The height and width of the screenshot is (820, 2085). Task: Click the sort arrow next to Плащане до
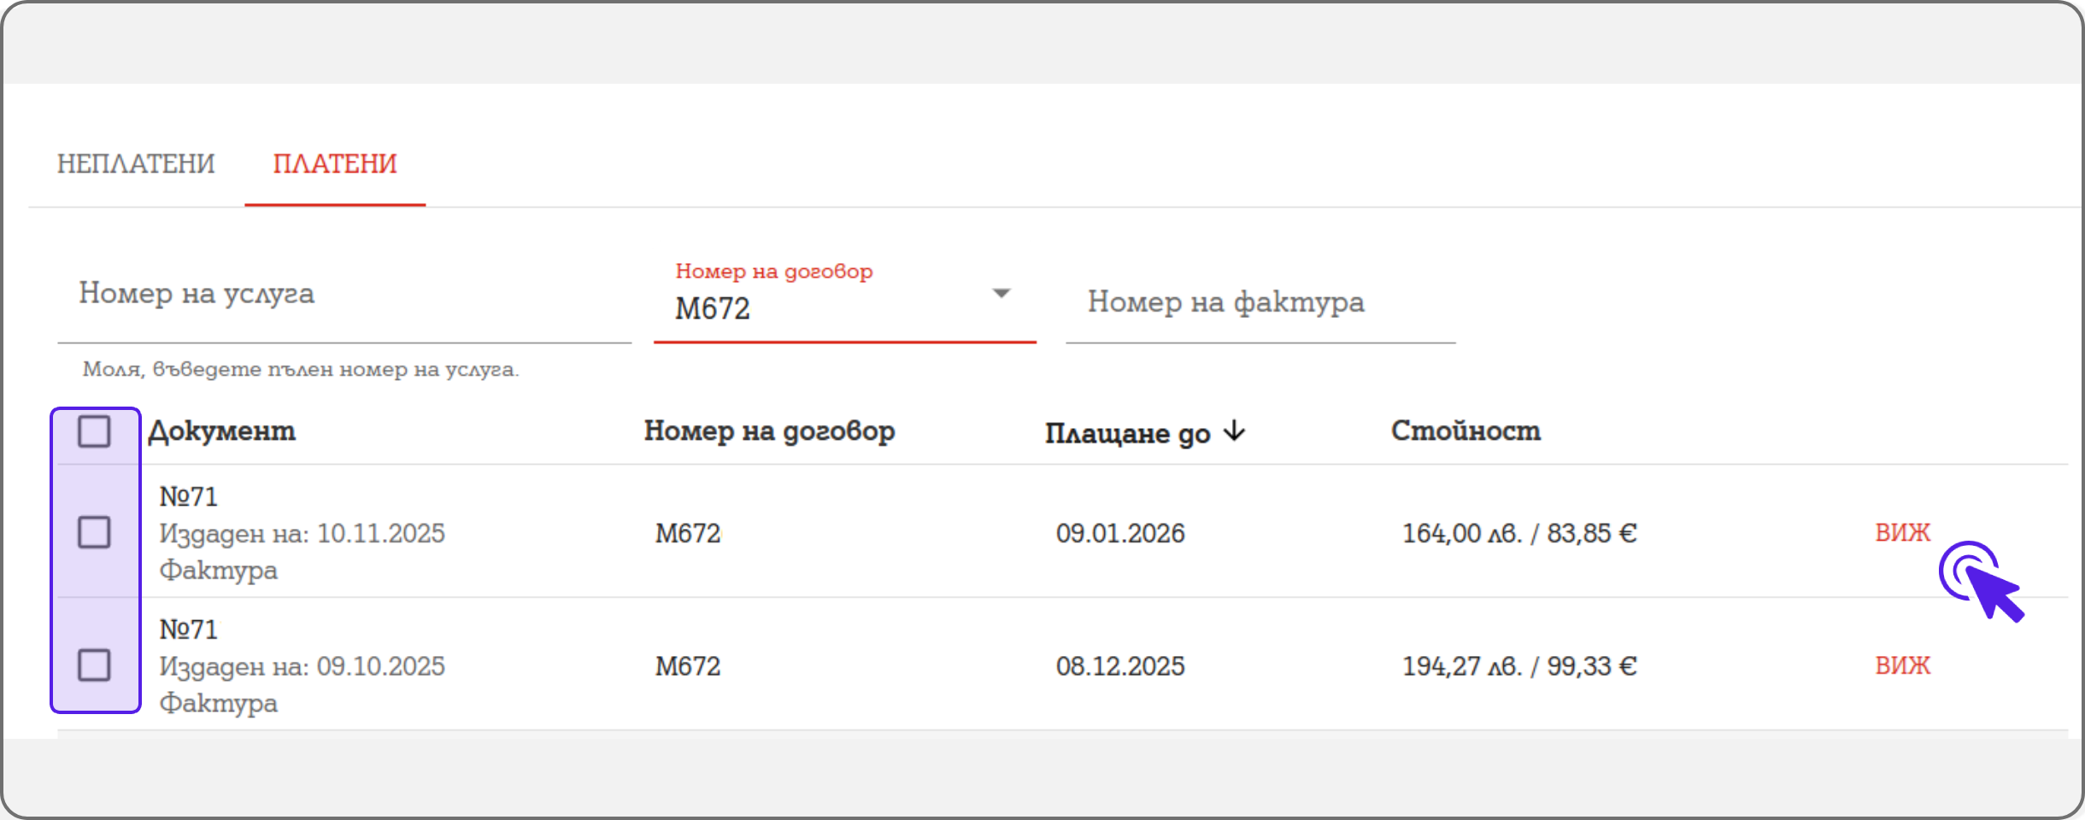click(1235, 431)
